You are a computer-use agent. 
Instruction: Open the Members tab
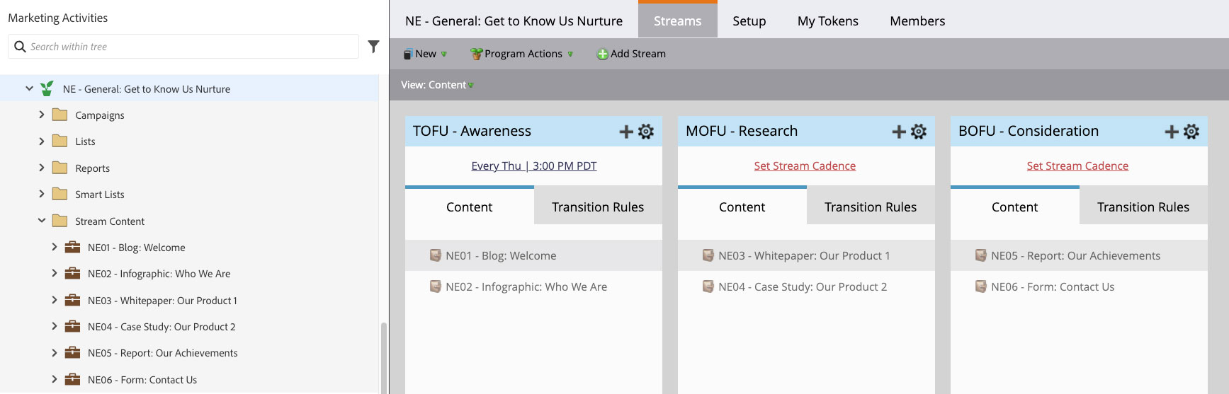point(917,21)
